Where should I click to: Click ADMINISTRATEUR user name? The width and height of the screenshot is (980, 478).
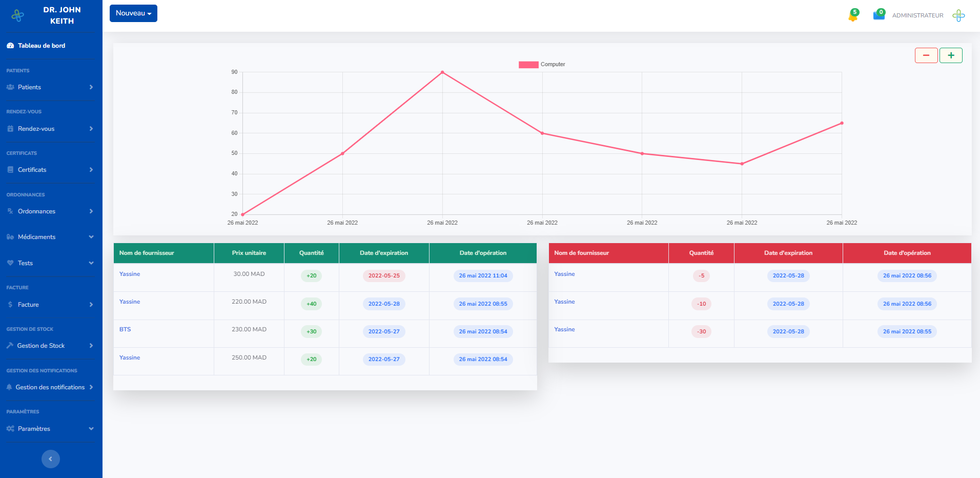[x=917, y=15]
